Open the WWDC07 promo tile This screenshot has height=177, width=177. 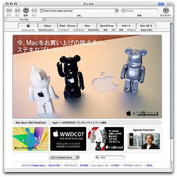pyautogui.click(x=68, y=139)
